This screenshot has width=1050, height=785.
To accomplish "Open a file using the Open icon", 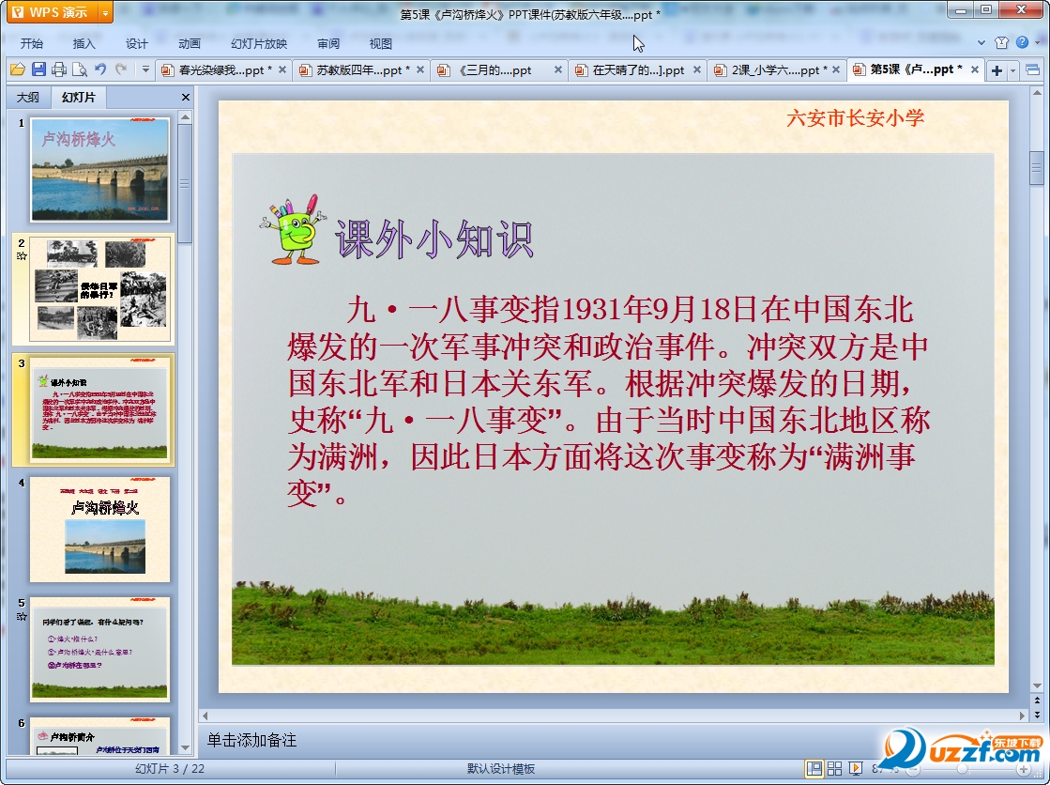I will click(19, 69).
